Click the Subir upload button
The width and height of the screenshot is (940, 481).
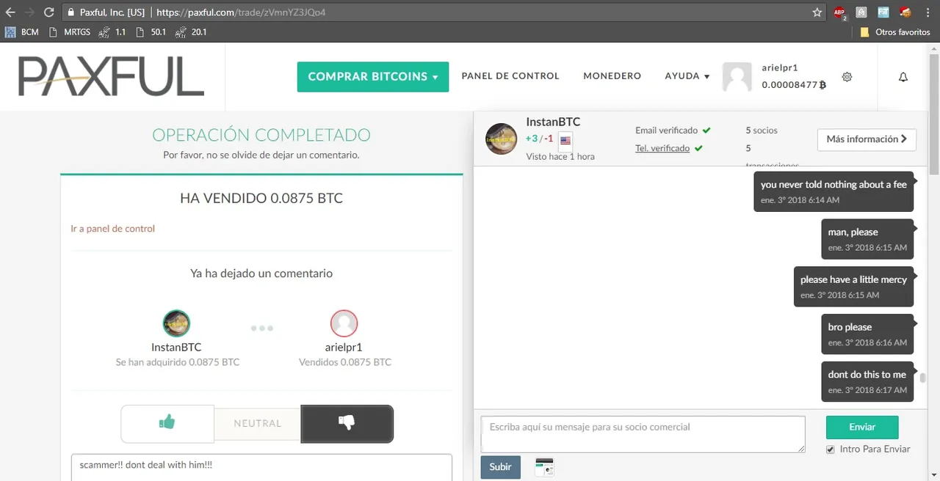[x=501, y=467]
